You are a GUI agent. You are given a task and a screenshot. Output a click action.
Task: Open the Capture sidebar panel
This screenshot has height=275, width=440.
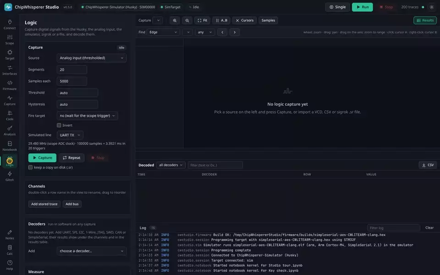(10, 100)
